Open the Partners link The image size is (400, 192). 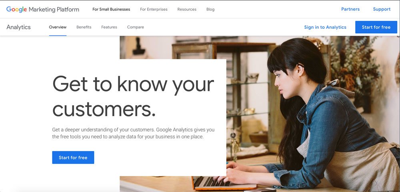(x=350, y=9)
